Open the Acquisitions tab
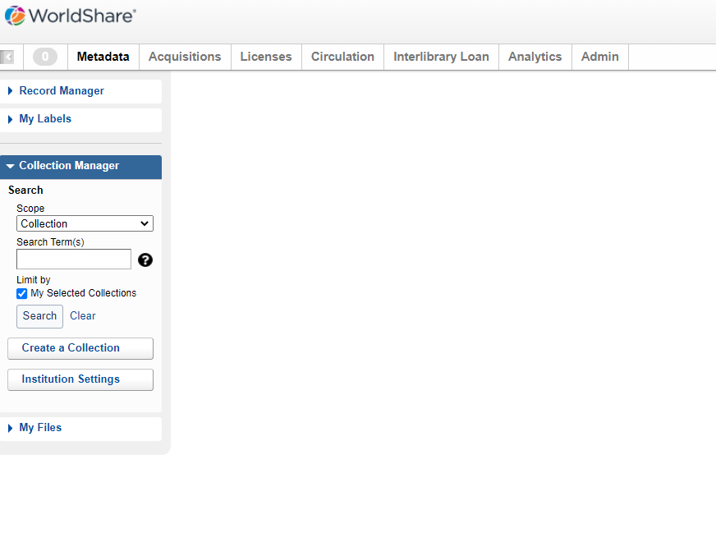 [185, 57]
